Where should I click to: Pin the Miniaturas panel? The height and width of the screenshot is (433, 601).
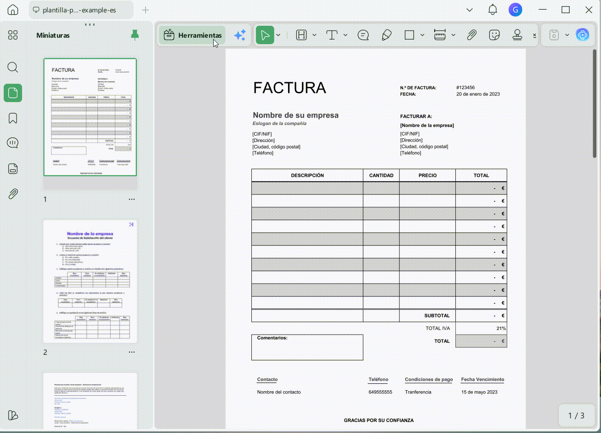click(x=135, y=35)
